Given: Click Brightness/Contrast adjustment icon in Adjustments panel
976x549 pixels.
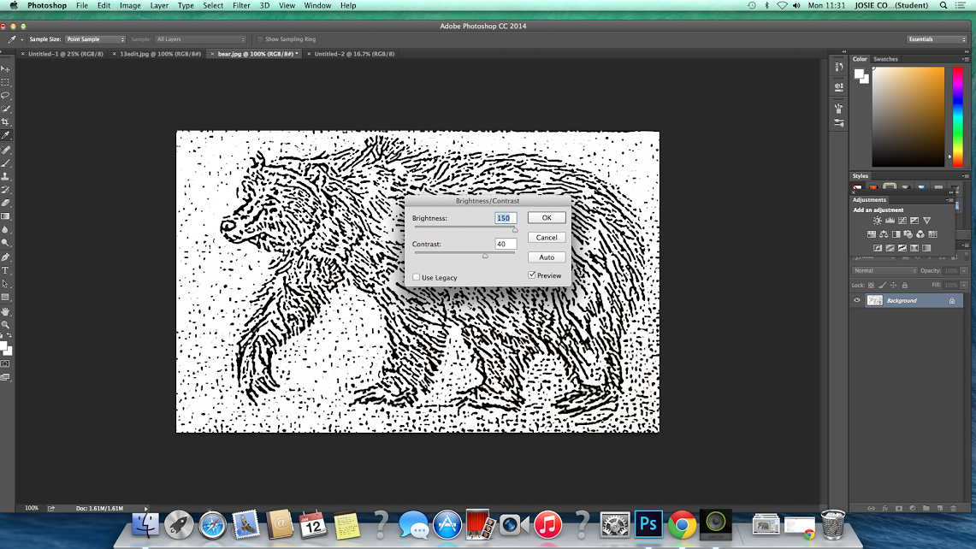Looking at the screenshot, I should point(877,221).
